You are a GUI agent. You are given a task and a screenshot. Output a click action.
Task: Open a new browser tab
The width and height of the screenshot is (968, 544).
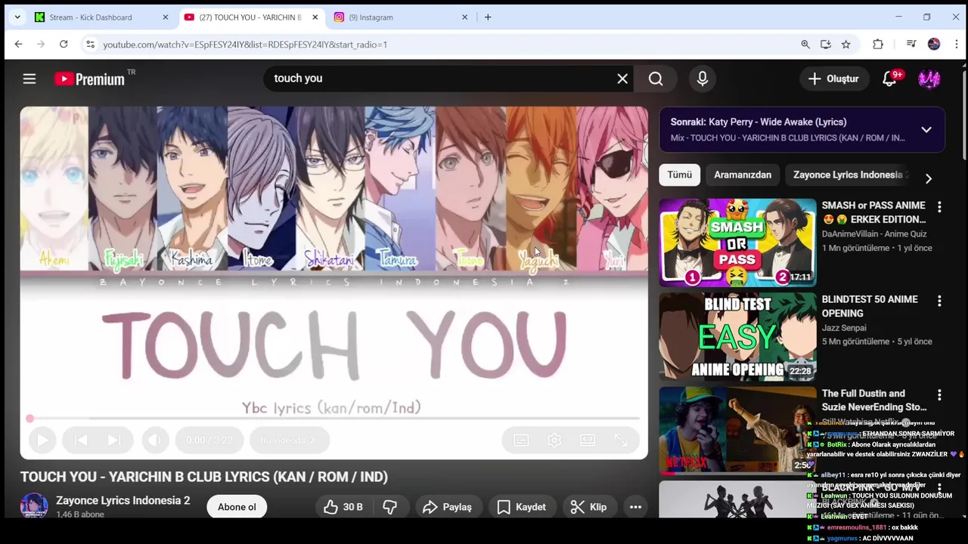pos(488,17)
